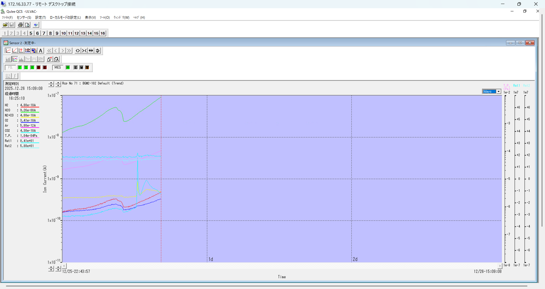
Task: Click the H2O value 9.26e-08A
Action: click(x=28, y=110)
